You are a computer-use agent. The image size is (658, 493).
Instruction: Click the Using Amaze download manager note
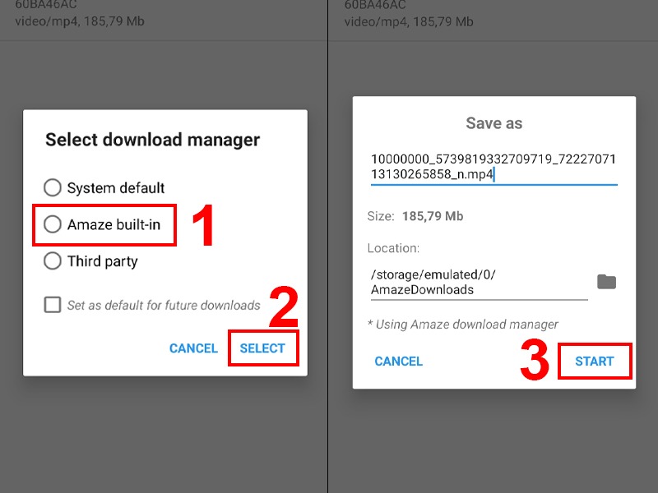(463, 325)
